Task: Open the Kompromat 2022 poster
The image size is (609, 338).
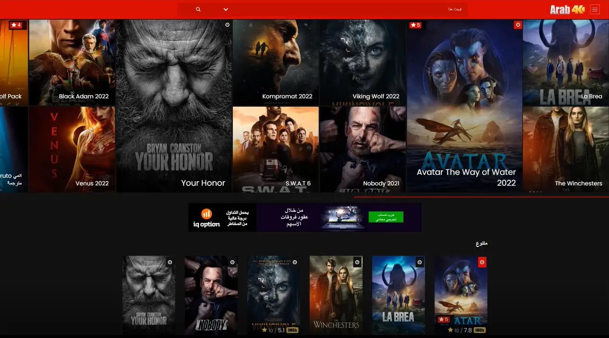Action: click(x=276, y=62)
